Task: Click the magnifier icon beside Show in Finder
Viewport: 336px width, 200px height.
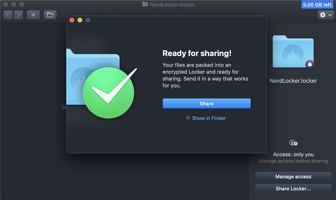Action: click(x=188, y=118)
